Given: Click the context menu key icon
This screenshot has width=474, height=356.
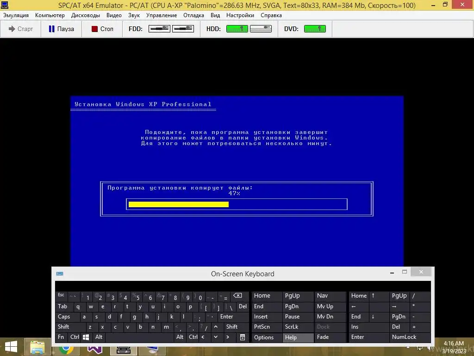Looking at the screenshot, I should point(243,337).
